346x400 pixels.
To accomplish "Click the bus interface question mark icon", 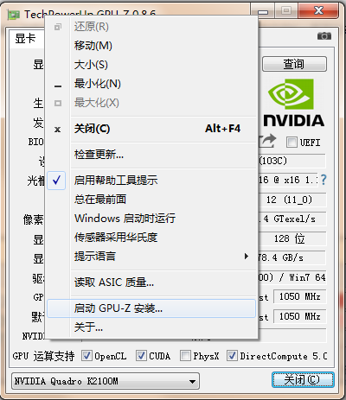I will [x=324, y=180].
